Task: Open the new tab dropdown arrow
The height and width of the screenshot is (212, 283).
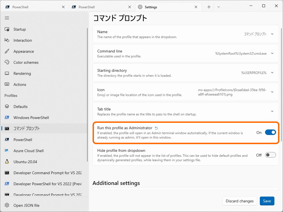Action: [218, 7]
